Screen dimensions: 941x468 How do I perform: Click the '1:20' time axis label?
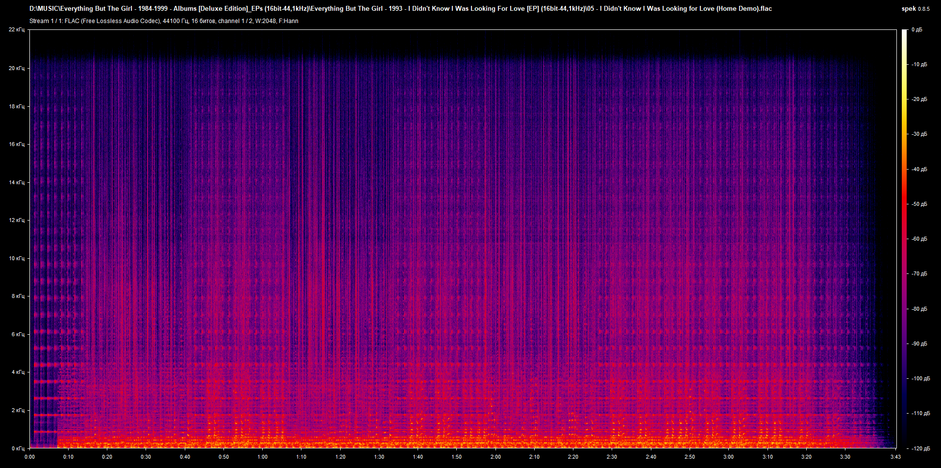(x=340, y=457)
